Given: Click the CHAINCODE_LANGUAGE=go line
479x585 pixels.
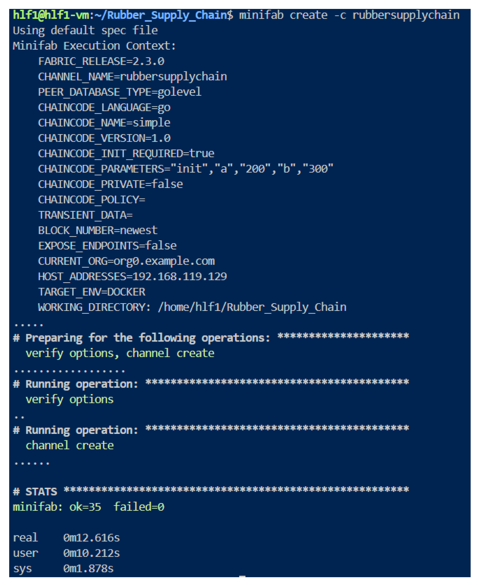Looking at the screenshot, I should (104, 108).
